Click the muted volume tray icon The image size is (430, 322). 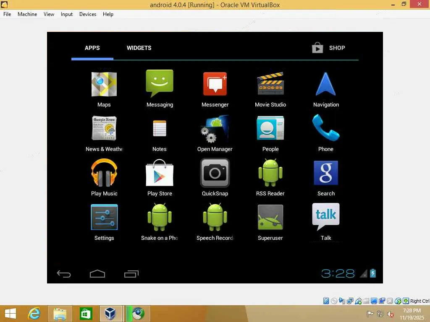390,314
